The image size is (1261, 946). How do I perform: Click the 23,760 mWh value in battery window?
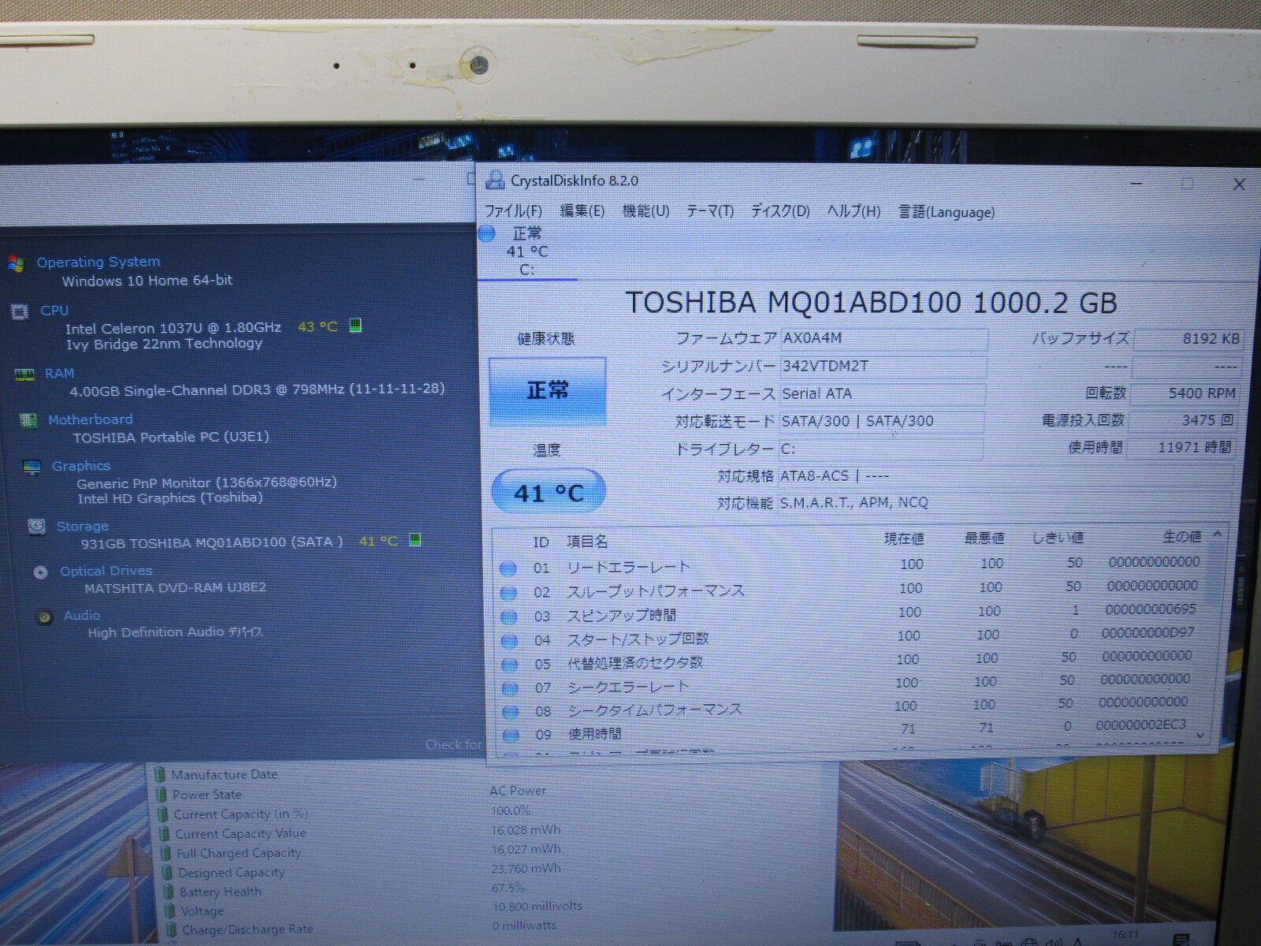[526, 869]
